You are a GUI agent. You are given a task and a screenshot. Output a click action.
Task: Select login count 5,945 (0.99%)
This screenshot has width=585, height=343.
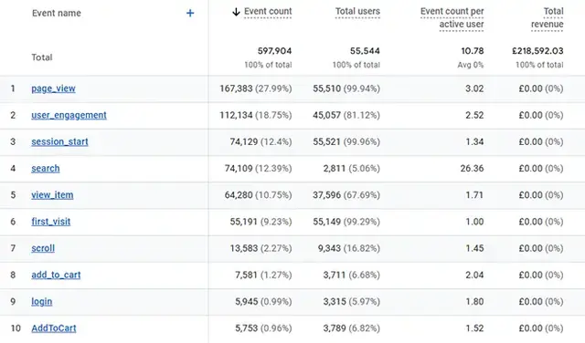click(x=263, y=302)
